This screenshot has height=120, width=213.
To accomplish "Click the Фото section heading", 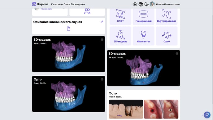I will point(113,93).
